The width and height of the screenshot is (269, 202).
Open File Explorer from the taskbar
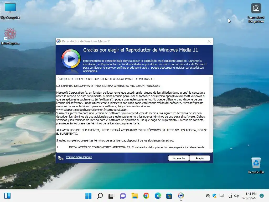(135, 196)
